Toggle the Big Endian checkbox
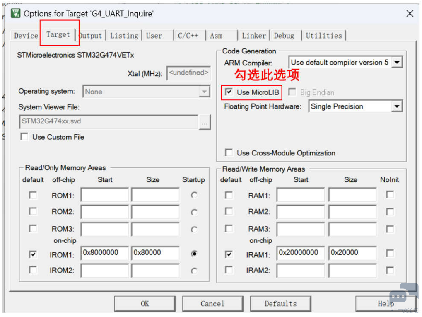 click(292, 92)
